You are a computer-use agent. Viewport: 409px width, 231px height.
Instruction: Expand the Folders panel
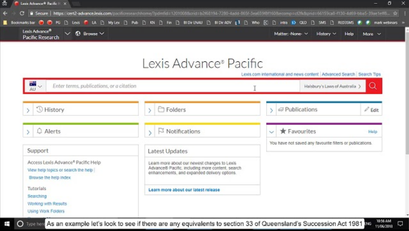point(150,110)
